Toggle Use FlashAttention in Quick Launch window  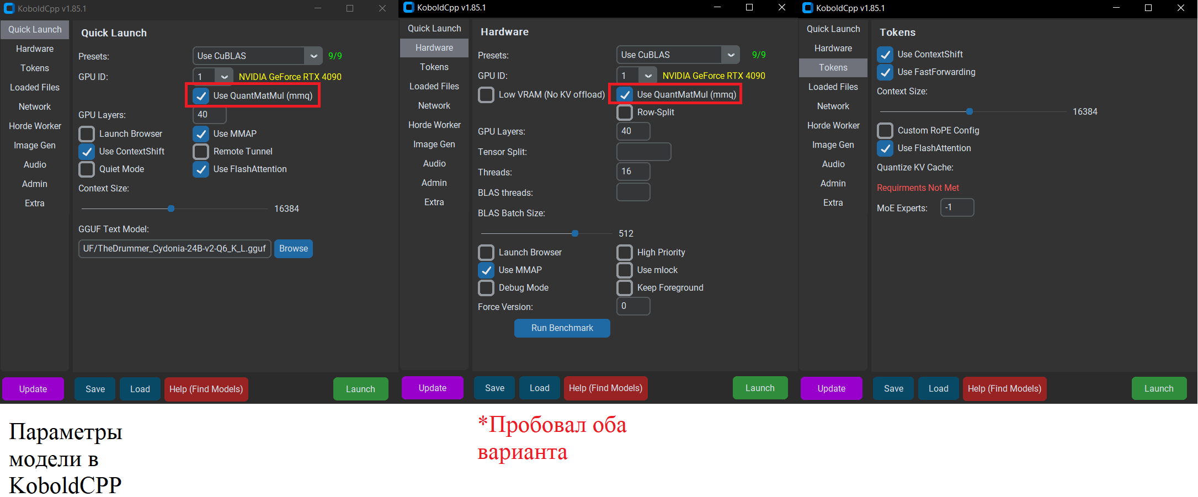click(x=201, y=169)
